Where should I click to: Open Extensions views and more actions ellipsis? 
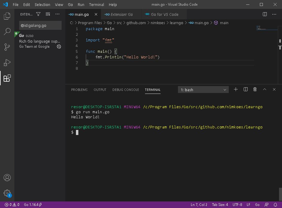tap(57, 14)
